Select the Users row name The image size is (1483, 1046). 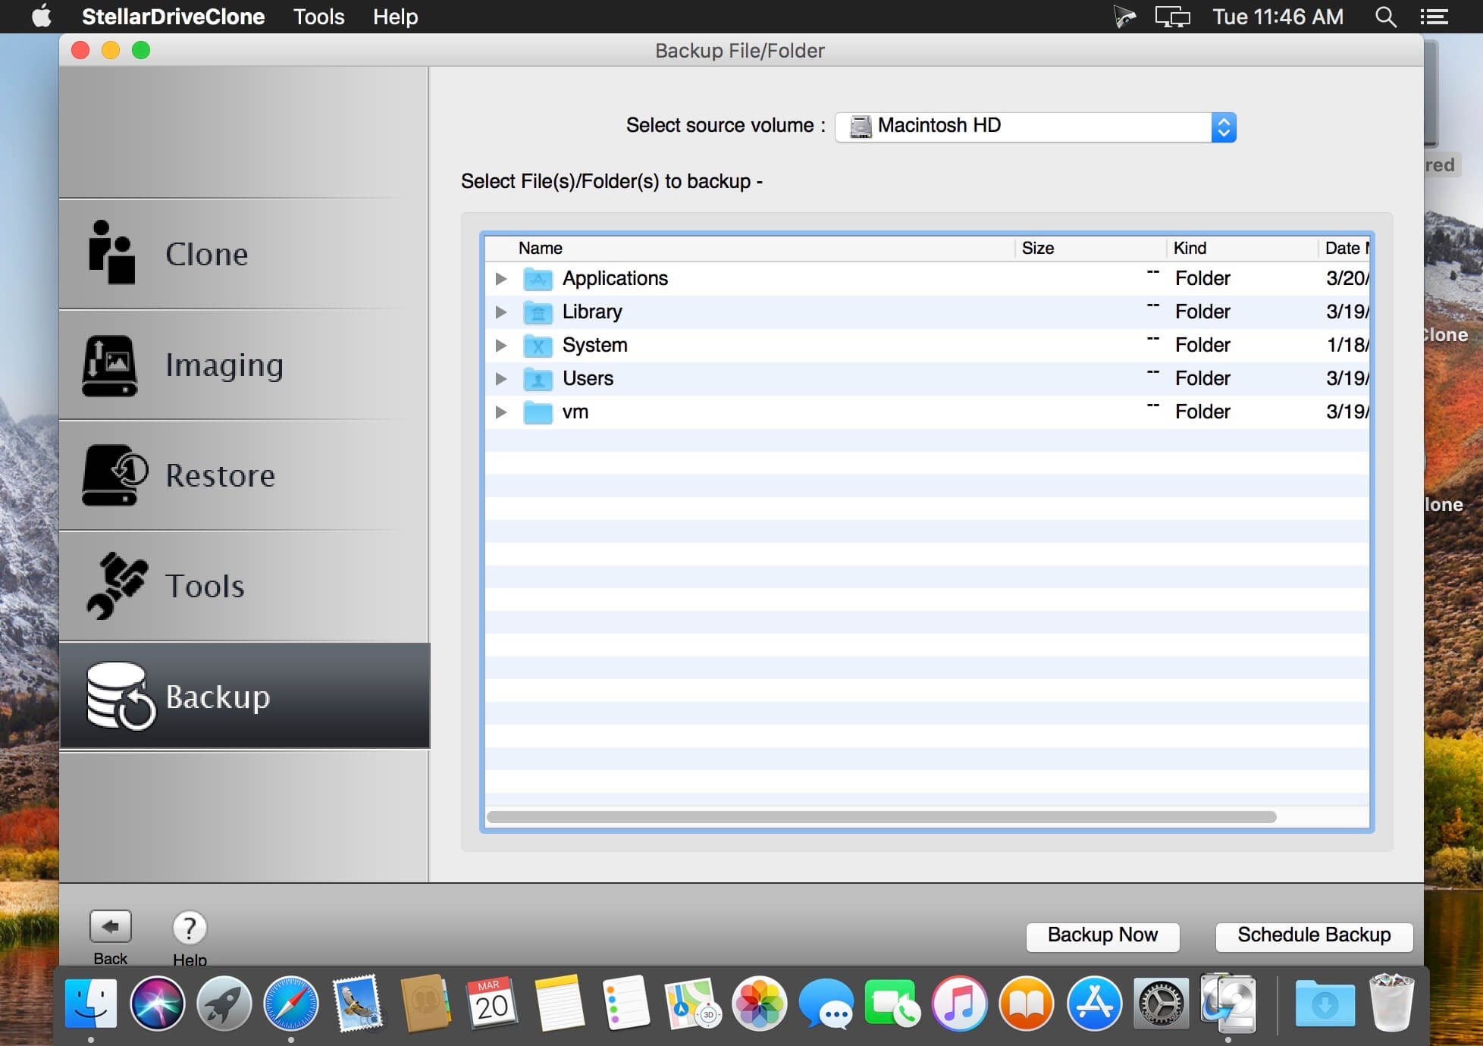tap(588, 378)
